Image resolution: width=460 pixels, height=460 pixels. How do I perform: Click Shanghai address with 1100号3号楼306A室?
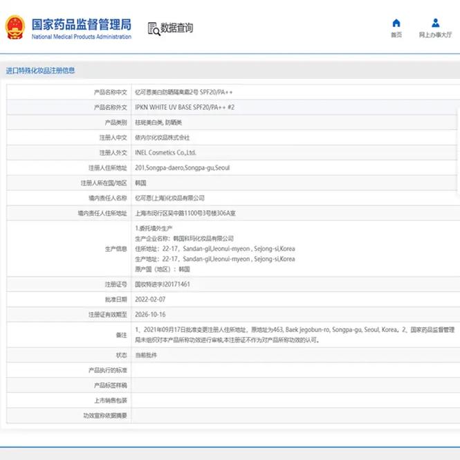(185, 213)
